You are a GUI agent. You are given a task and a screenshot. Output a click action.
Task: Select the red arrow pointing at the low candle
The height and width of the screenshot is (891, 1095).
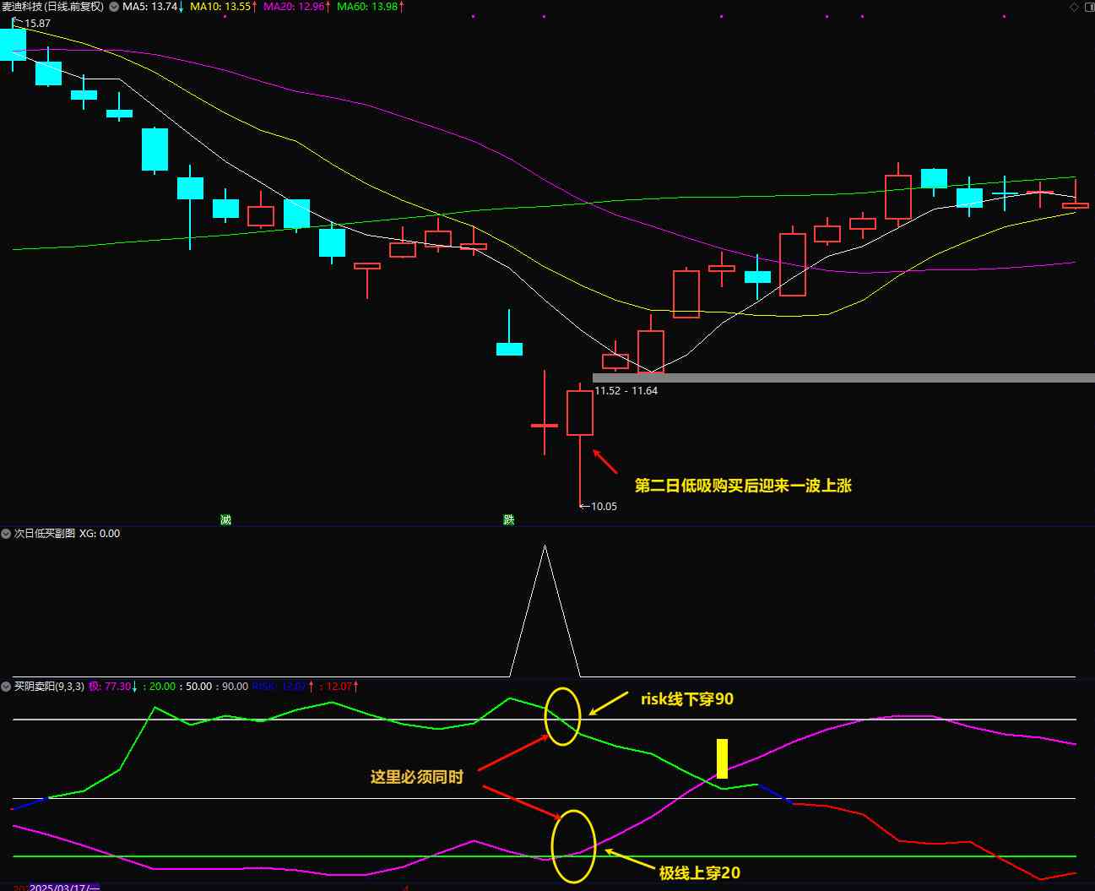point(605,461)
